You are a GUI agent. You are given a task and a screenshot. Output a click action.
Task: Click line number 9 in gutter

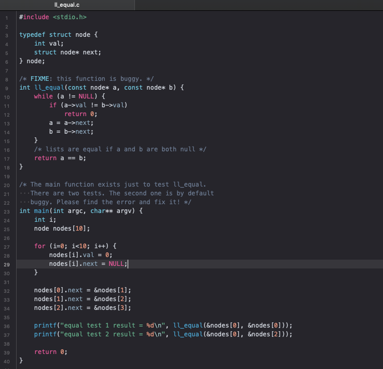click(x=7, y=89)
